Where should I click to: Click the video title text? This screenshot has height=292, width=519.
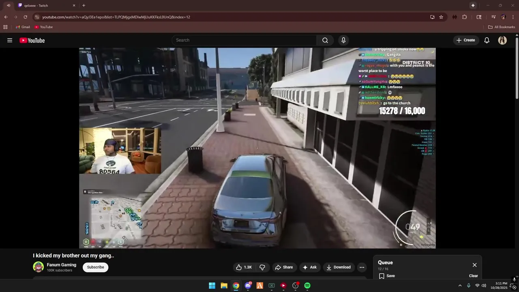pos(73,255)
